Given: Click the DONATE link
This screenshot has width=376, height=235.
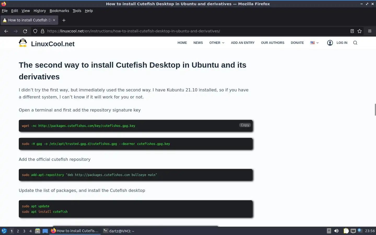Looking at the screenshot, I should point(297,43).
